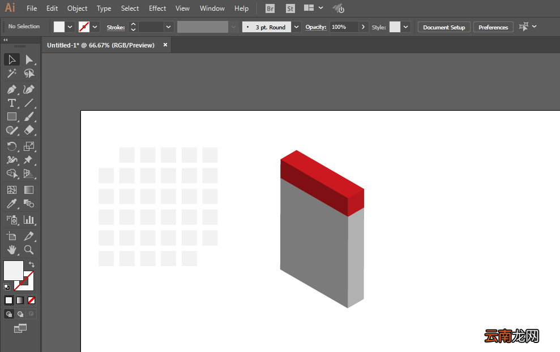Select the Slice tool
This screenshot has height=352, width=560.
pos(29,236)
